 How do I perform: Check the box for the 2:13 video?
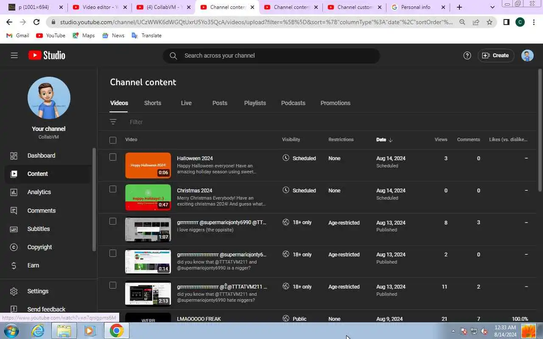coord(113,286)
